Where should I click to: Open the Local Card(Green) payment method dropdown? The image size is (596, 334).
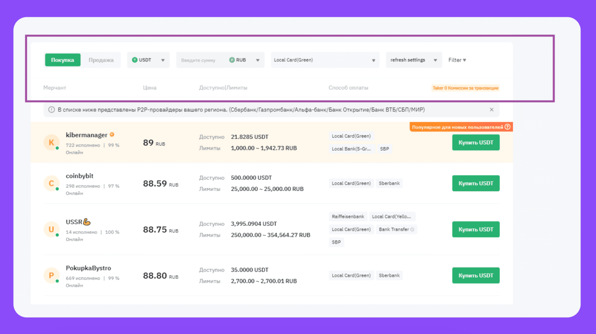(325, 60)
